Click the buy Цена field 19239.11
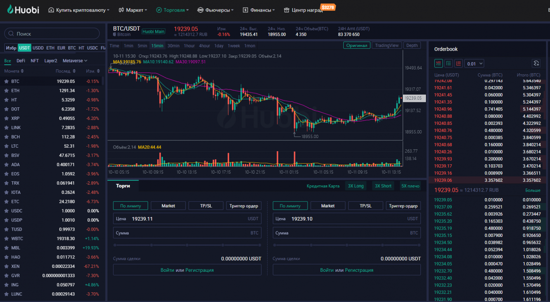 [x=187, y=219]
